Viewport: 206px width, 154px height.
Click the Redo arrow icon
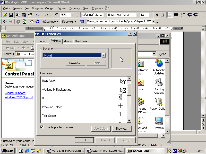(46, 15)
